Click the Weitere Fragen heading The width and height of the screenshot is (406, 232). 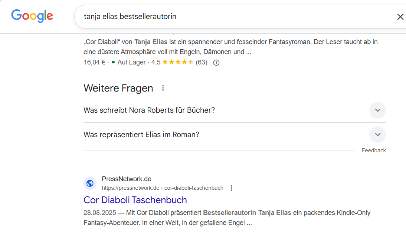click(118, 88)
